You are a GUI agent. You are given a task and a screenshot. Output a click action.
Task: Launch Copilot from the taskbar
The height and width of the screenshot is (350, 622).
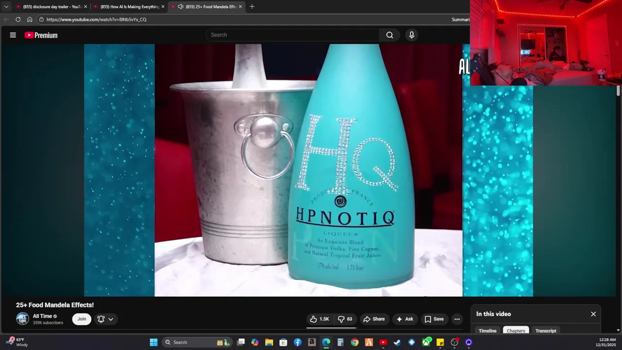click(x=255, y=342)
